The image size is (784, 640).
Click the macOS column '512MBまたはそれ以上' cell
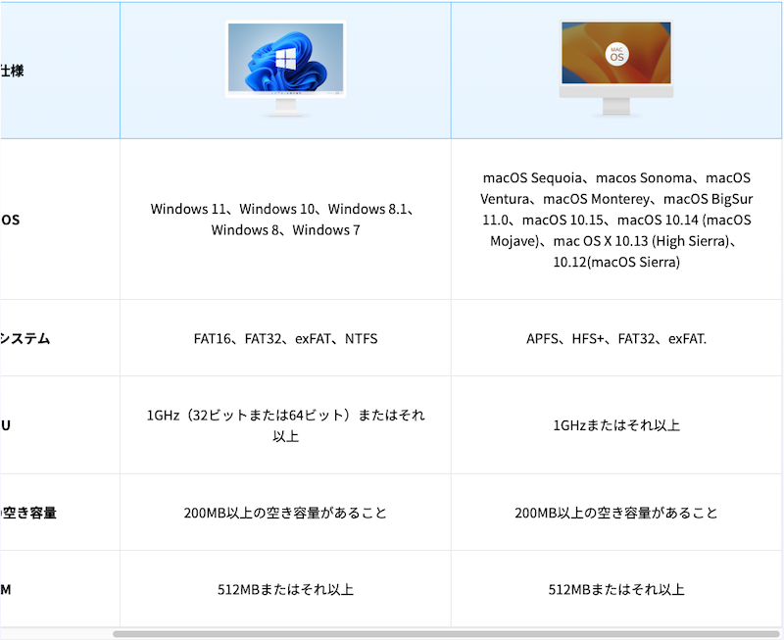pyautogui.click(x=616, y=589)
